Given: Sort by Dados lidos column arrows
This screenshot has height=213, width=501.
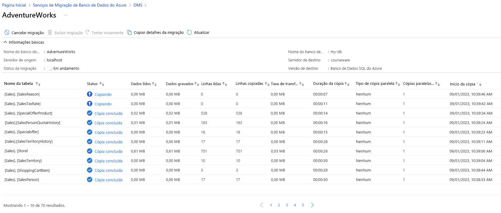Looking at the screenshot, I should tap(154, 84).
